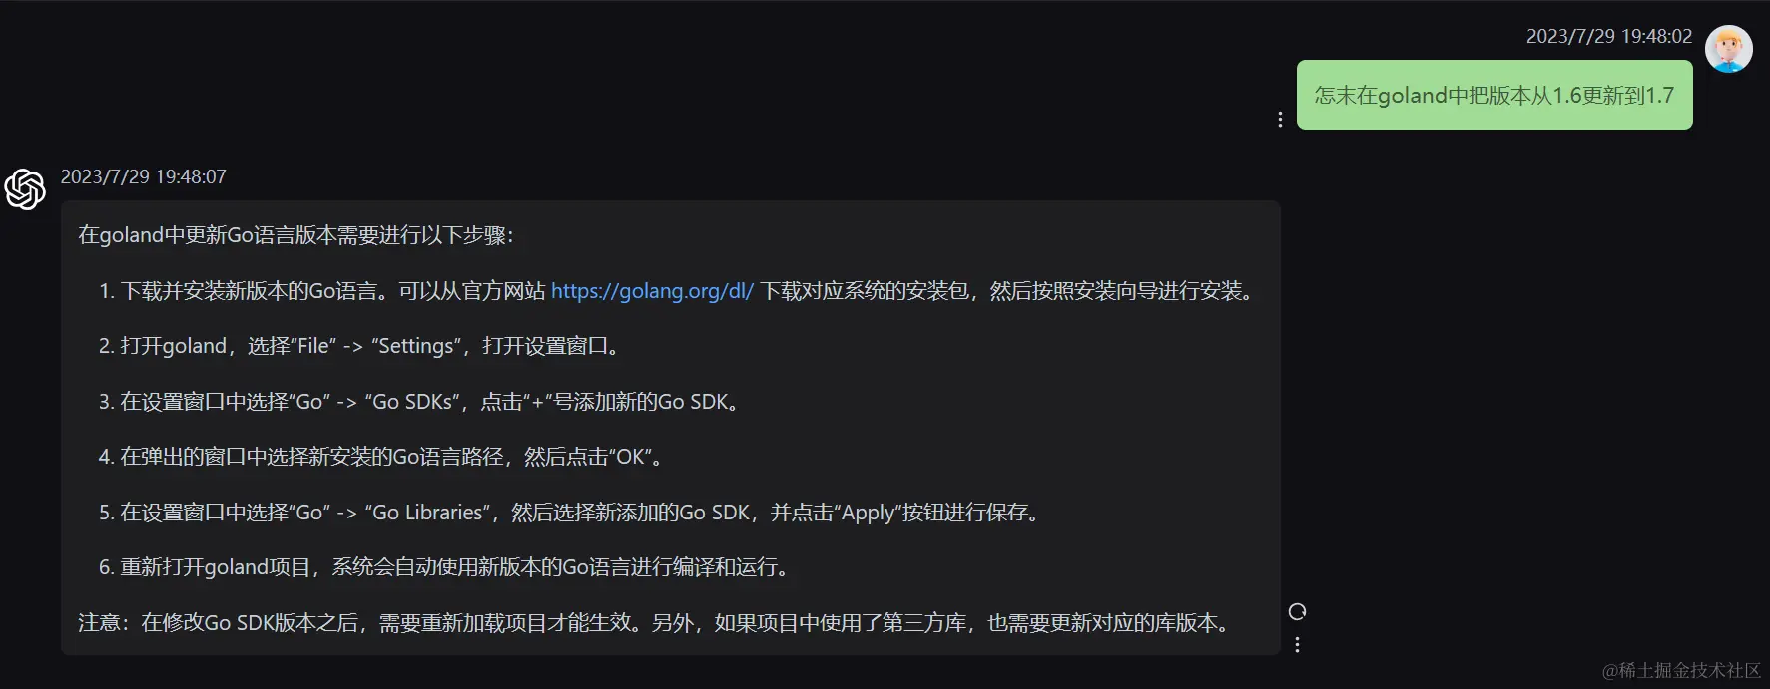Image resolution: width=1770 pixels, height=689 pixels.
Task: Click the user message timestamp 19:48:02
Action: coord(1608,36)
